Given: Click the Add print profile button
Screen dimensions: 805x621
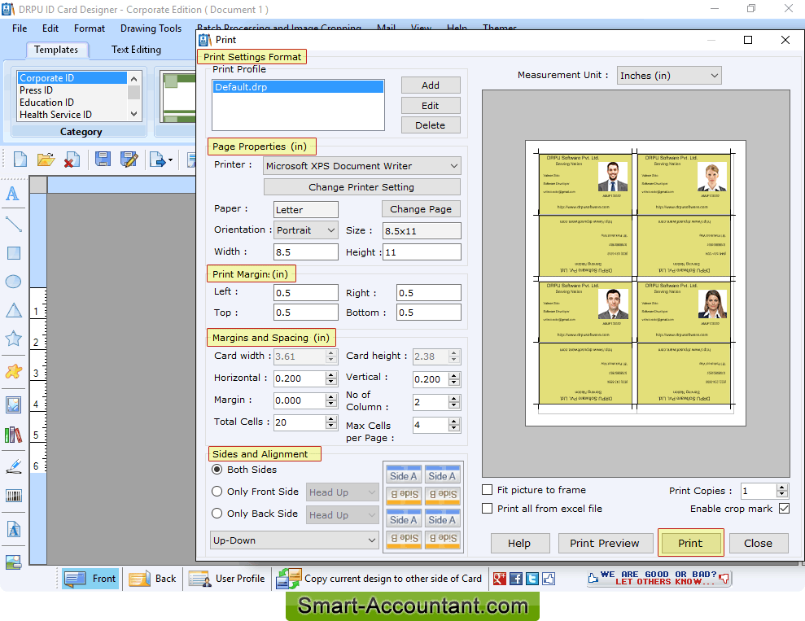Looking at the screenshot, I should pyautogui.click(x=431, y=85).
